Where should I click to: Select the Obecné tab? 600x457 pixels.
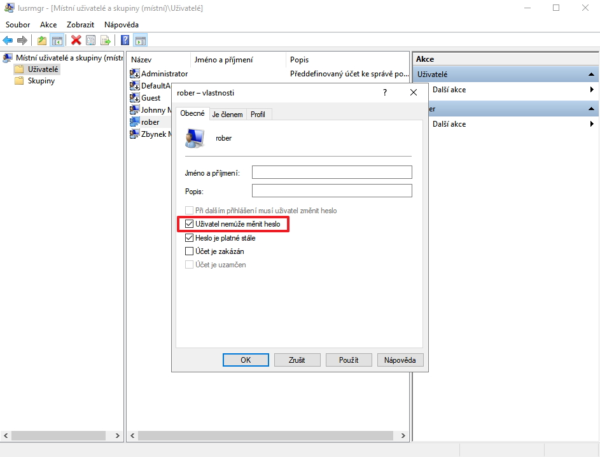[x=193, y=113]
